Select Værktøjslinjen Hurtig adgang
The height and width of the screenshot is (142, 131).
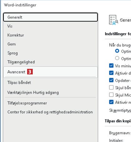point(51,92)
